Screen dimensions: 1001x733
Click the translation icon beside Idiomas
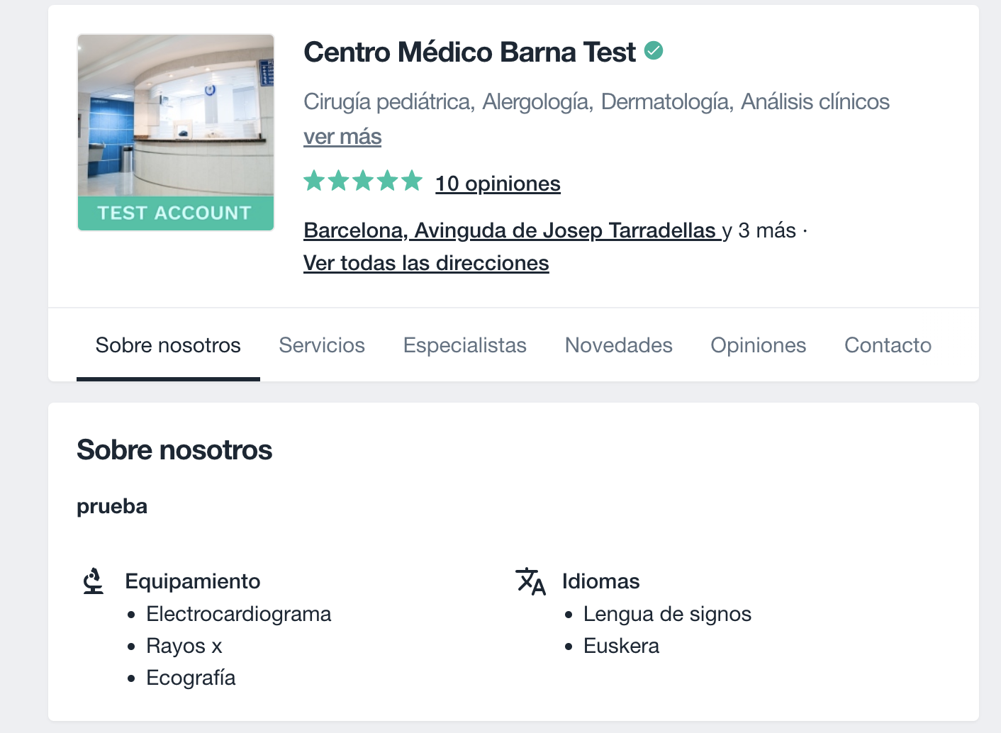[x=531, y=582]
